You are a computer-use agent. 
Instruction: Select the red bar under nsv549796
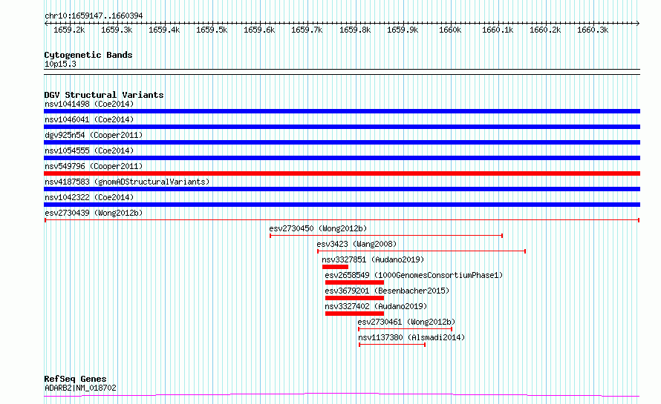(342, 173)
